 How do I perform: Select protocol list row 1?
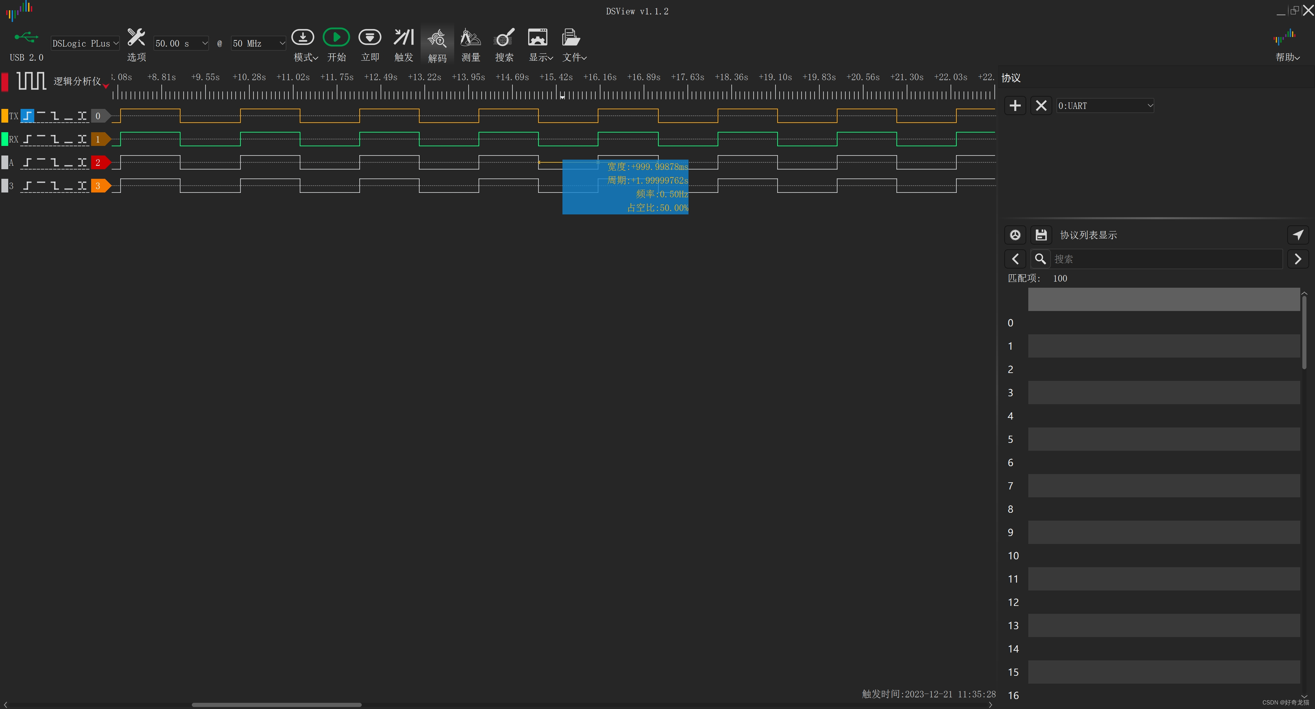tap(1164, 346)
